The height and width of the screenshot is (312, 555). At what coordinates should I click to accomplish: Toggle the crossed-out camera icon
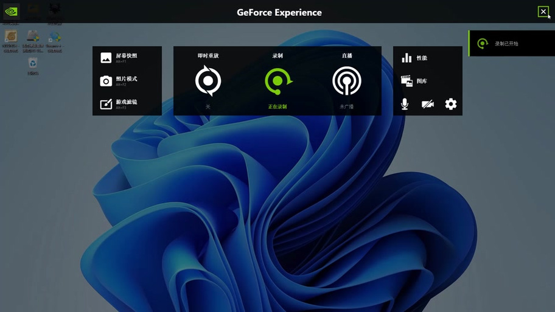click(428, 104)
